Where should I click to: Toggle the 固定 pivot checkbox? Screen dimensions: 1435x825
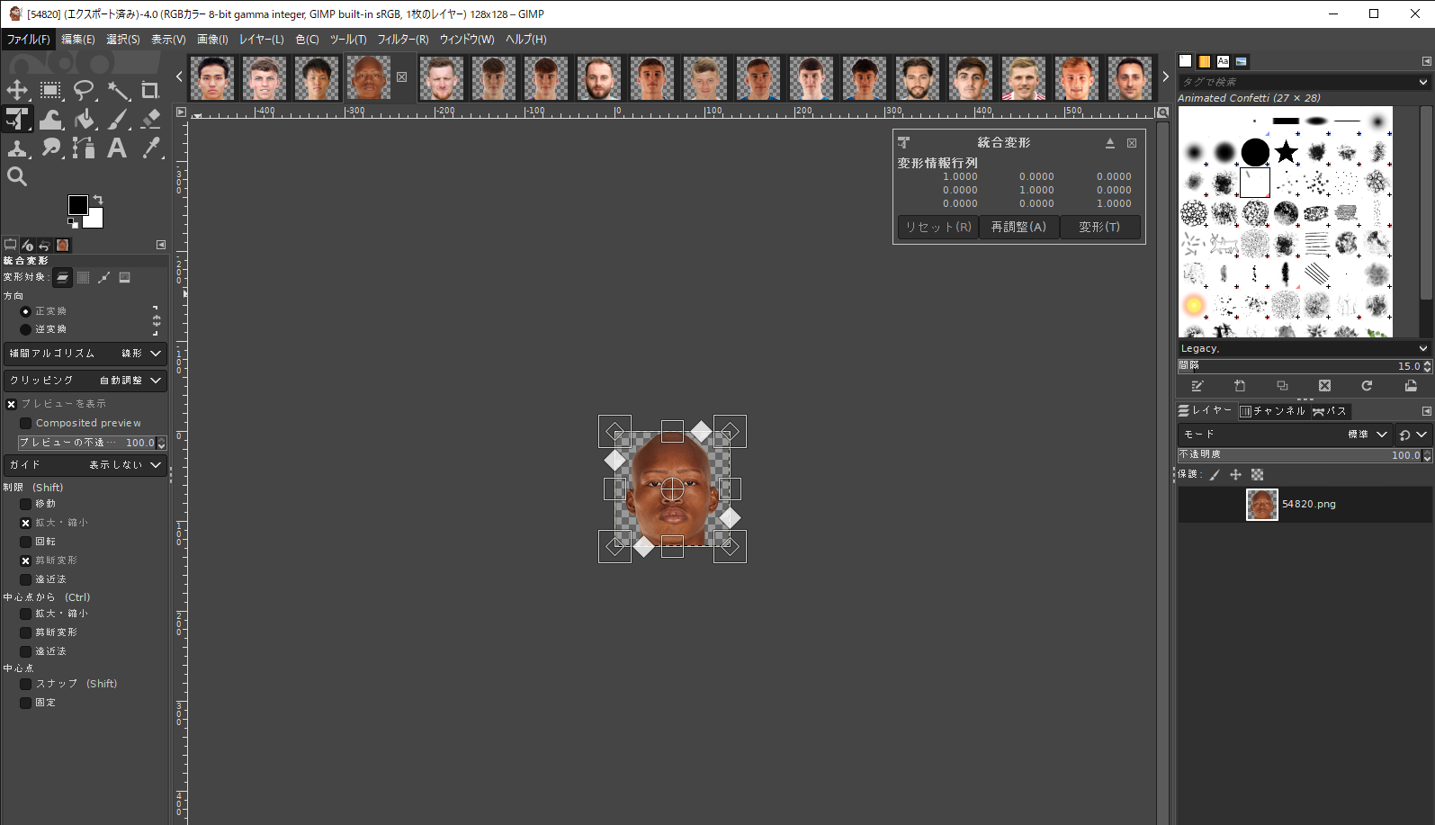point(25,703)
